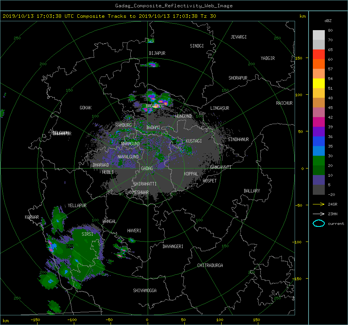Click the yellow 54 dBZ legend swatch
The width and height of the screenshot is (348, 325).
point(319,83)
